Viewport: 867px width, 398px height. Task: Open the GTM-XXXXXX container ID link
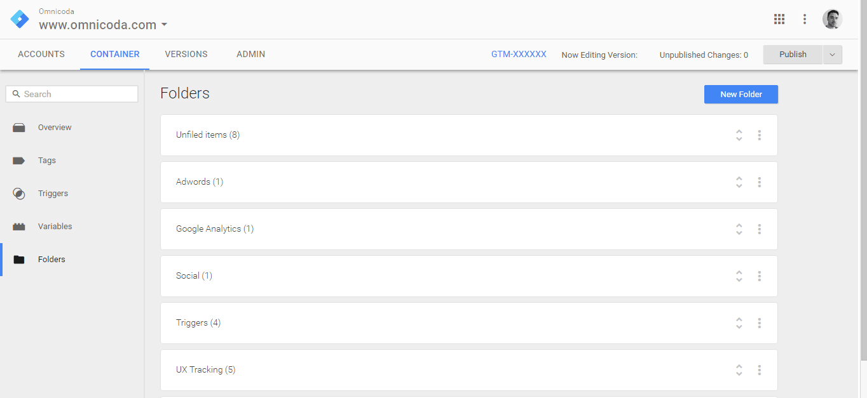click(x=519, y=54)
